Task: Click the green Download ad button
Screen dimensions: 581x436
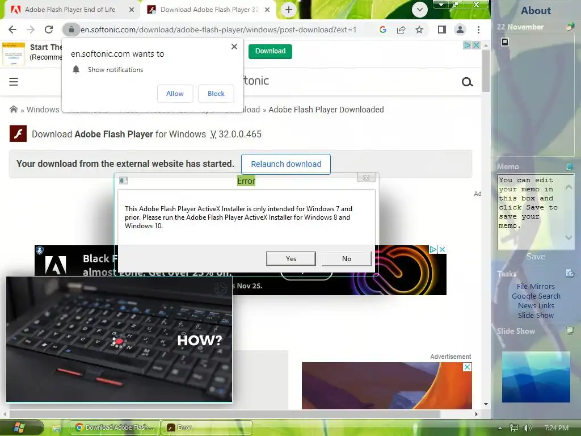Action: 270,51
